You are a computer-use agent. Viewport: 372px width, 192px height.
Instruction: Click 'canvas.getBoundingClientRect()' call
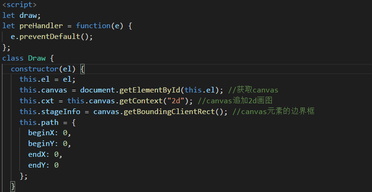[158, 112]
